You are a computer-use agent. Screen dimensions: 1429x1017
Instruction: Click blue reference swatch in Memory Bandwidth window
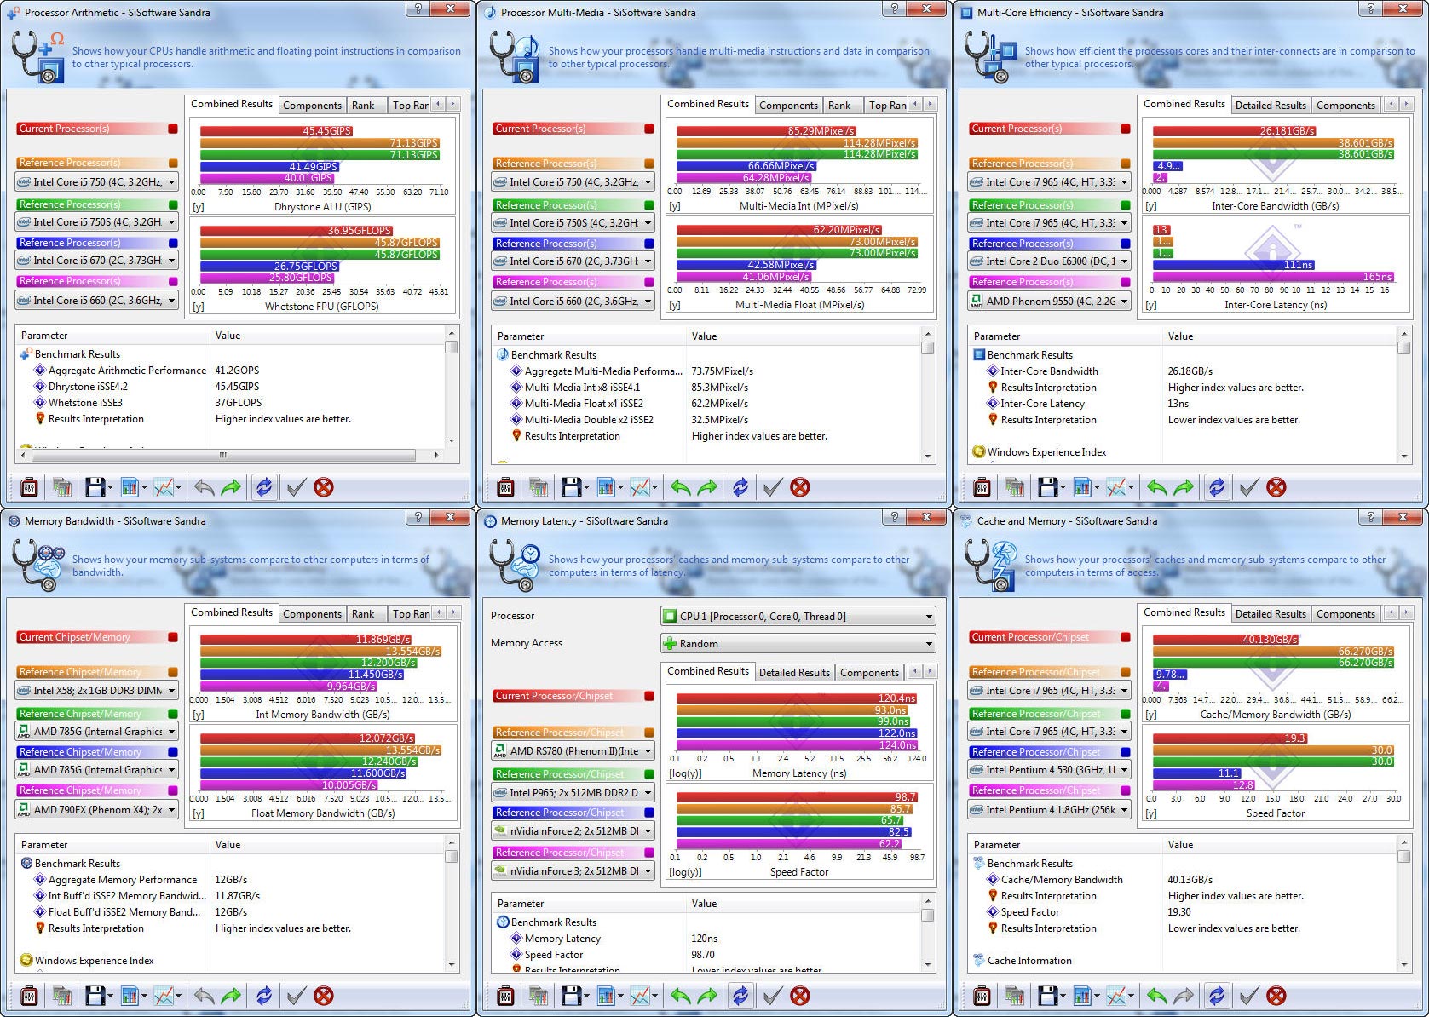173,752
